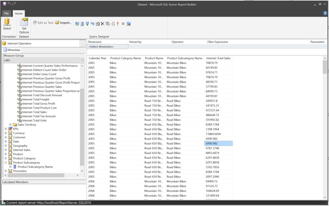Toggle Auto Execute with the exclamation icon
The height and width of the screenshot is (206, 329).
(x=118, y=23)
